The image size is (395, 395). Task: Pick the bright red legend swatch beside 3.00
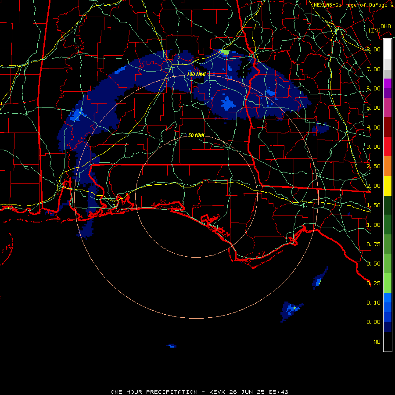tap(388, 147)
